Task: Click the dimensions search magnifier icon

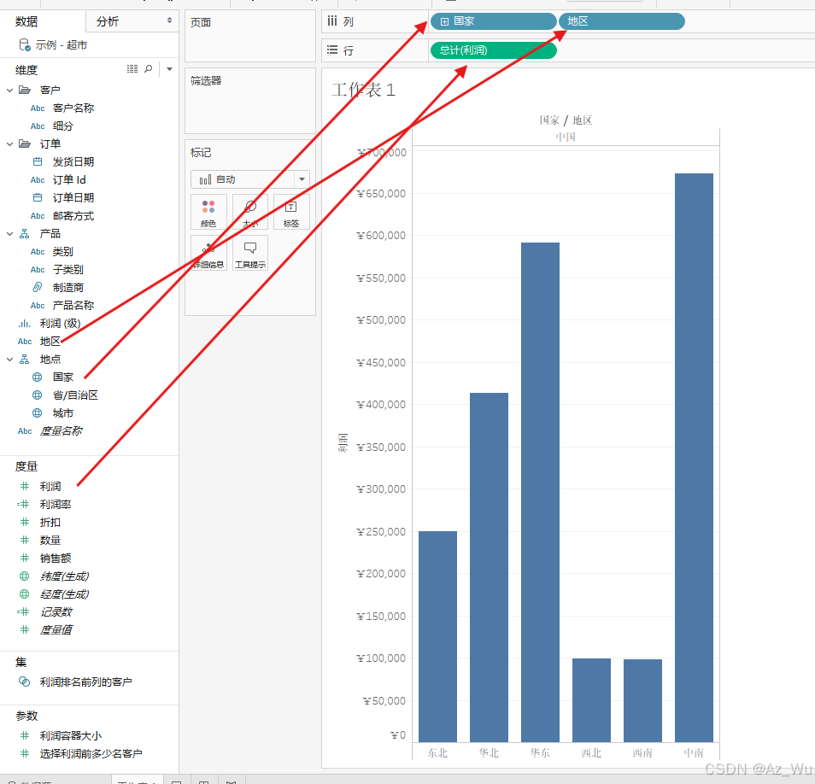Action: (148, 68)
